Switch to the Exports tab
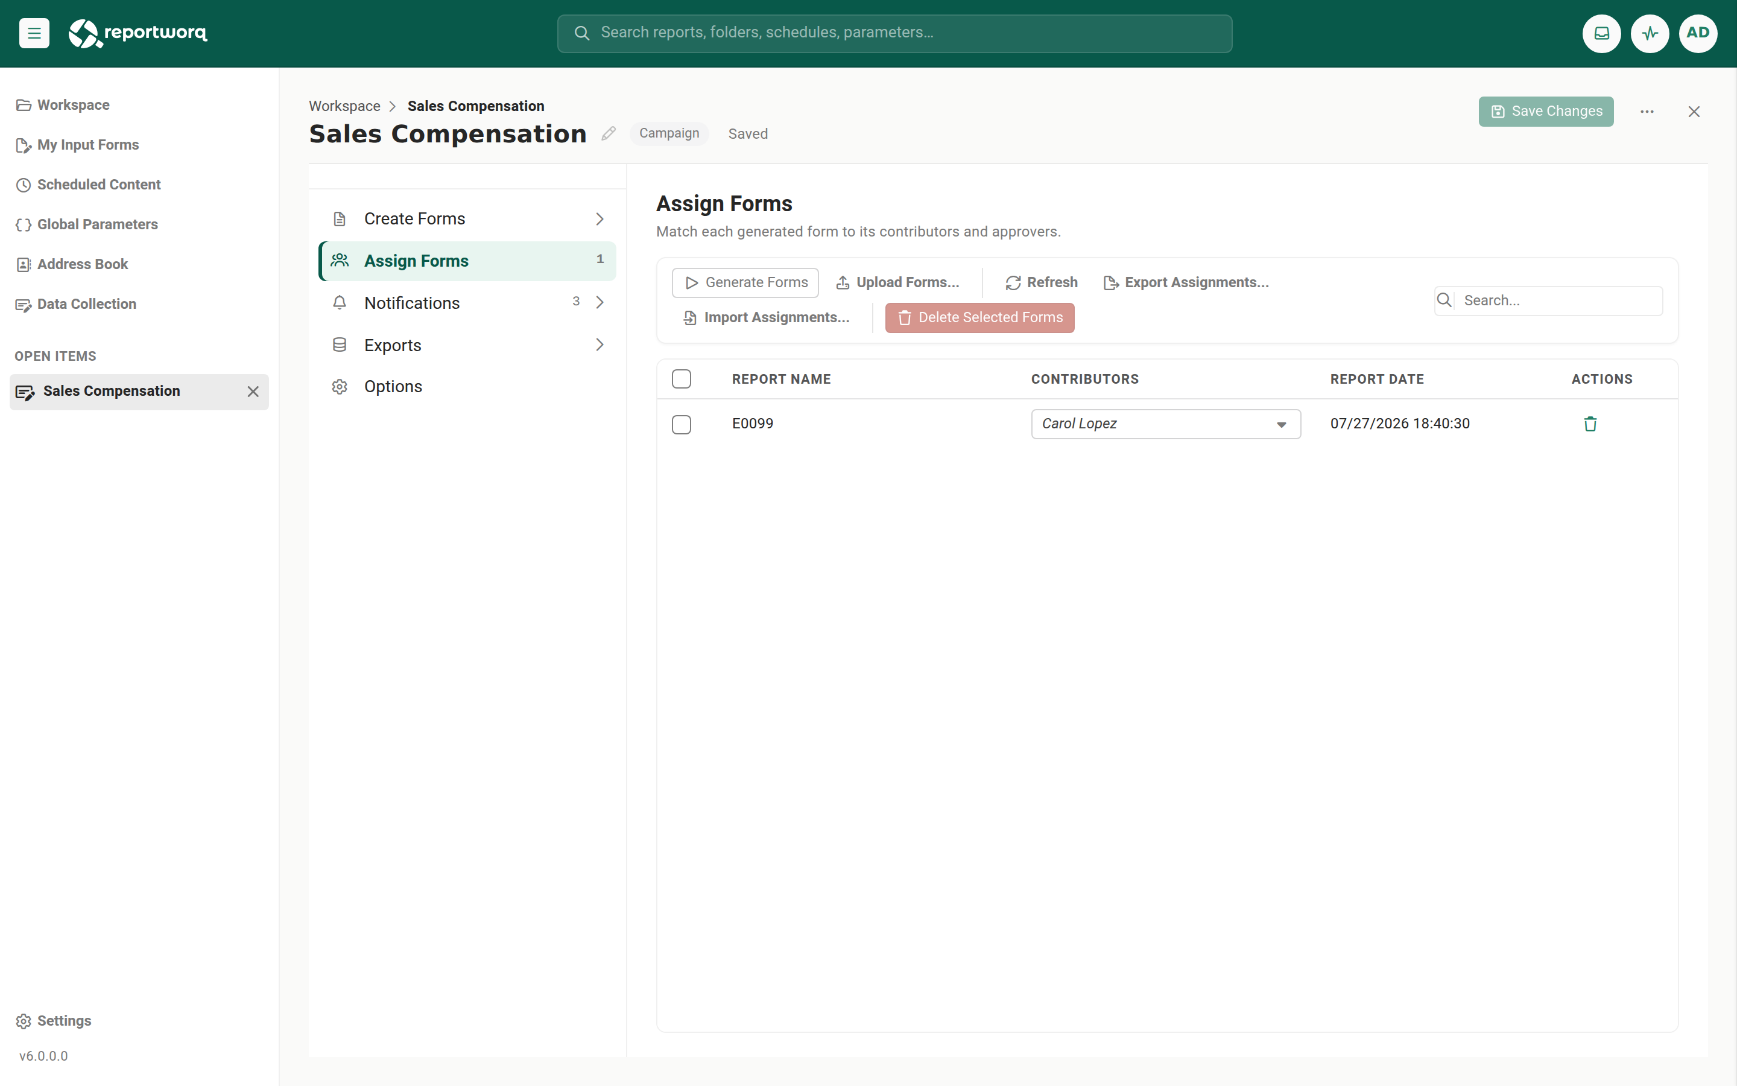Screen dimensions: 1737x1086 click(x=467, y=346)
